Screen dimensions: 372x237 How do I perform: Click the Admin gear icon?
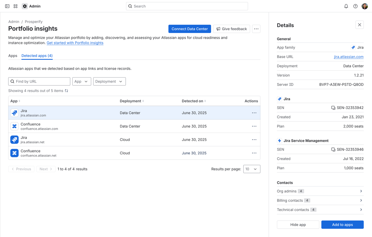25,6
